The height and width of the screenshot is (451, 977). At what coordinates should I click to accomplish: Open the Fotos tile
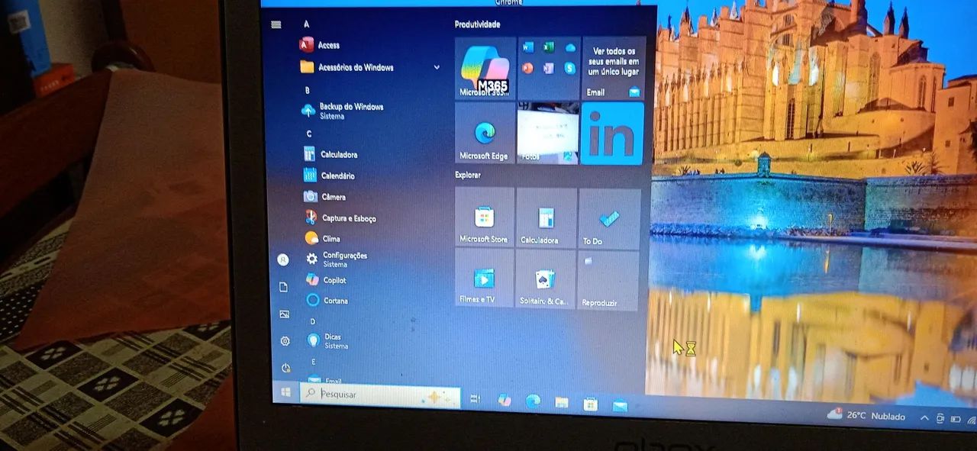pyautogui.click(x=548, y=133)
